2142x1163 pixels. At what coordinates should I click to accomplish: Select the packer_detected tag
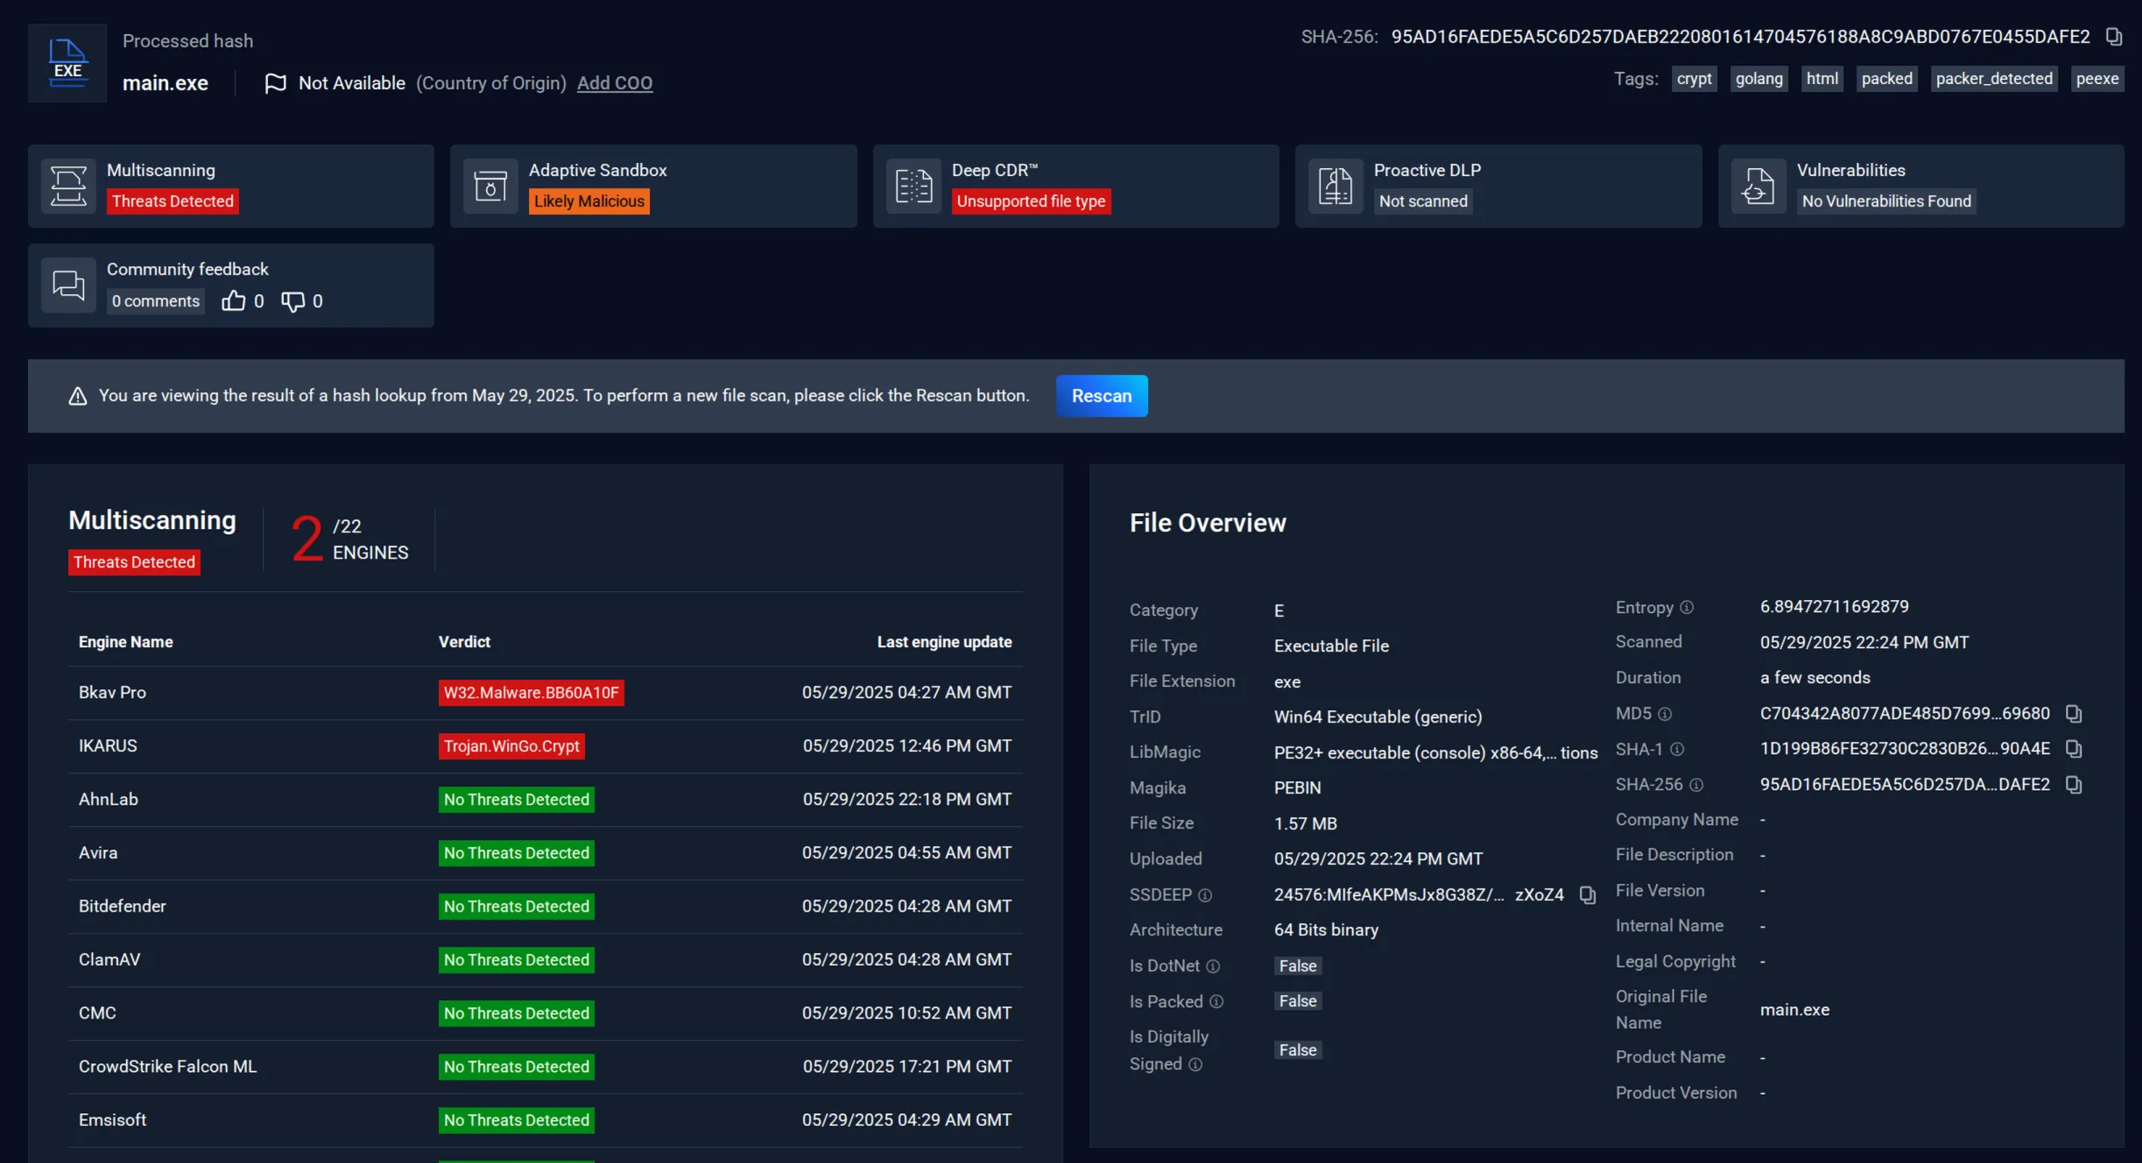[1994, 79]
